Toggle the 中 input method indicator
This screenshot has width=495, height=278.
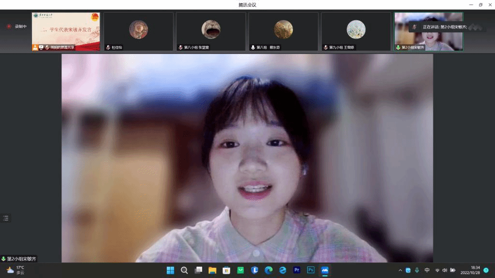coord(427,270)
